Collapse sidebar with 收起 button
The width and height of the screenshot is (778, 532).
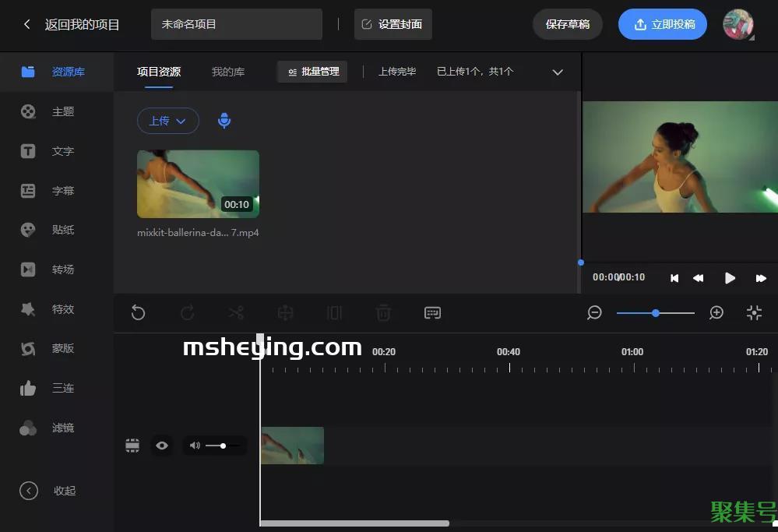(48, 491)
